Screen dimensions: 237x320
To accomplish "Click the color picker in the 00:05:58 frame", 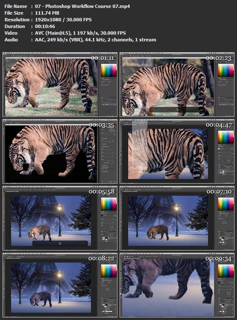I will pos(109,204).
